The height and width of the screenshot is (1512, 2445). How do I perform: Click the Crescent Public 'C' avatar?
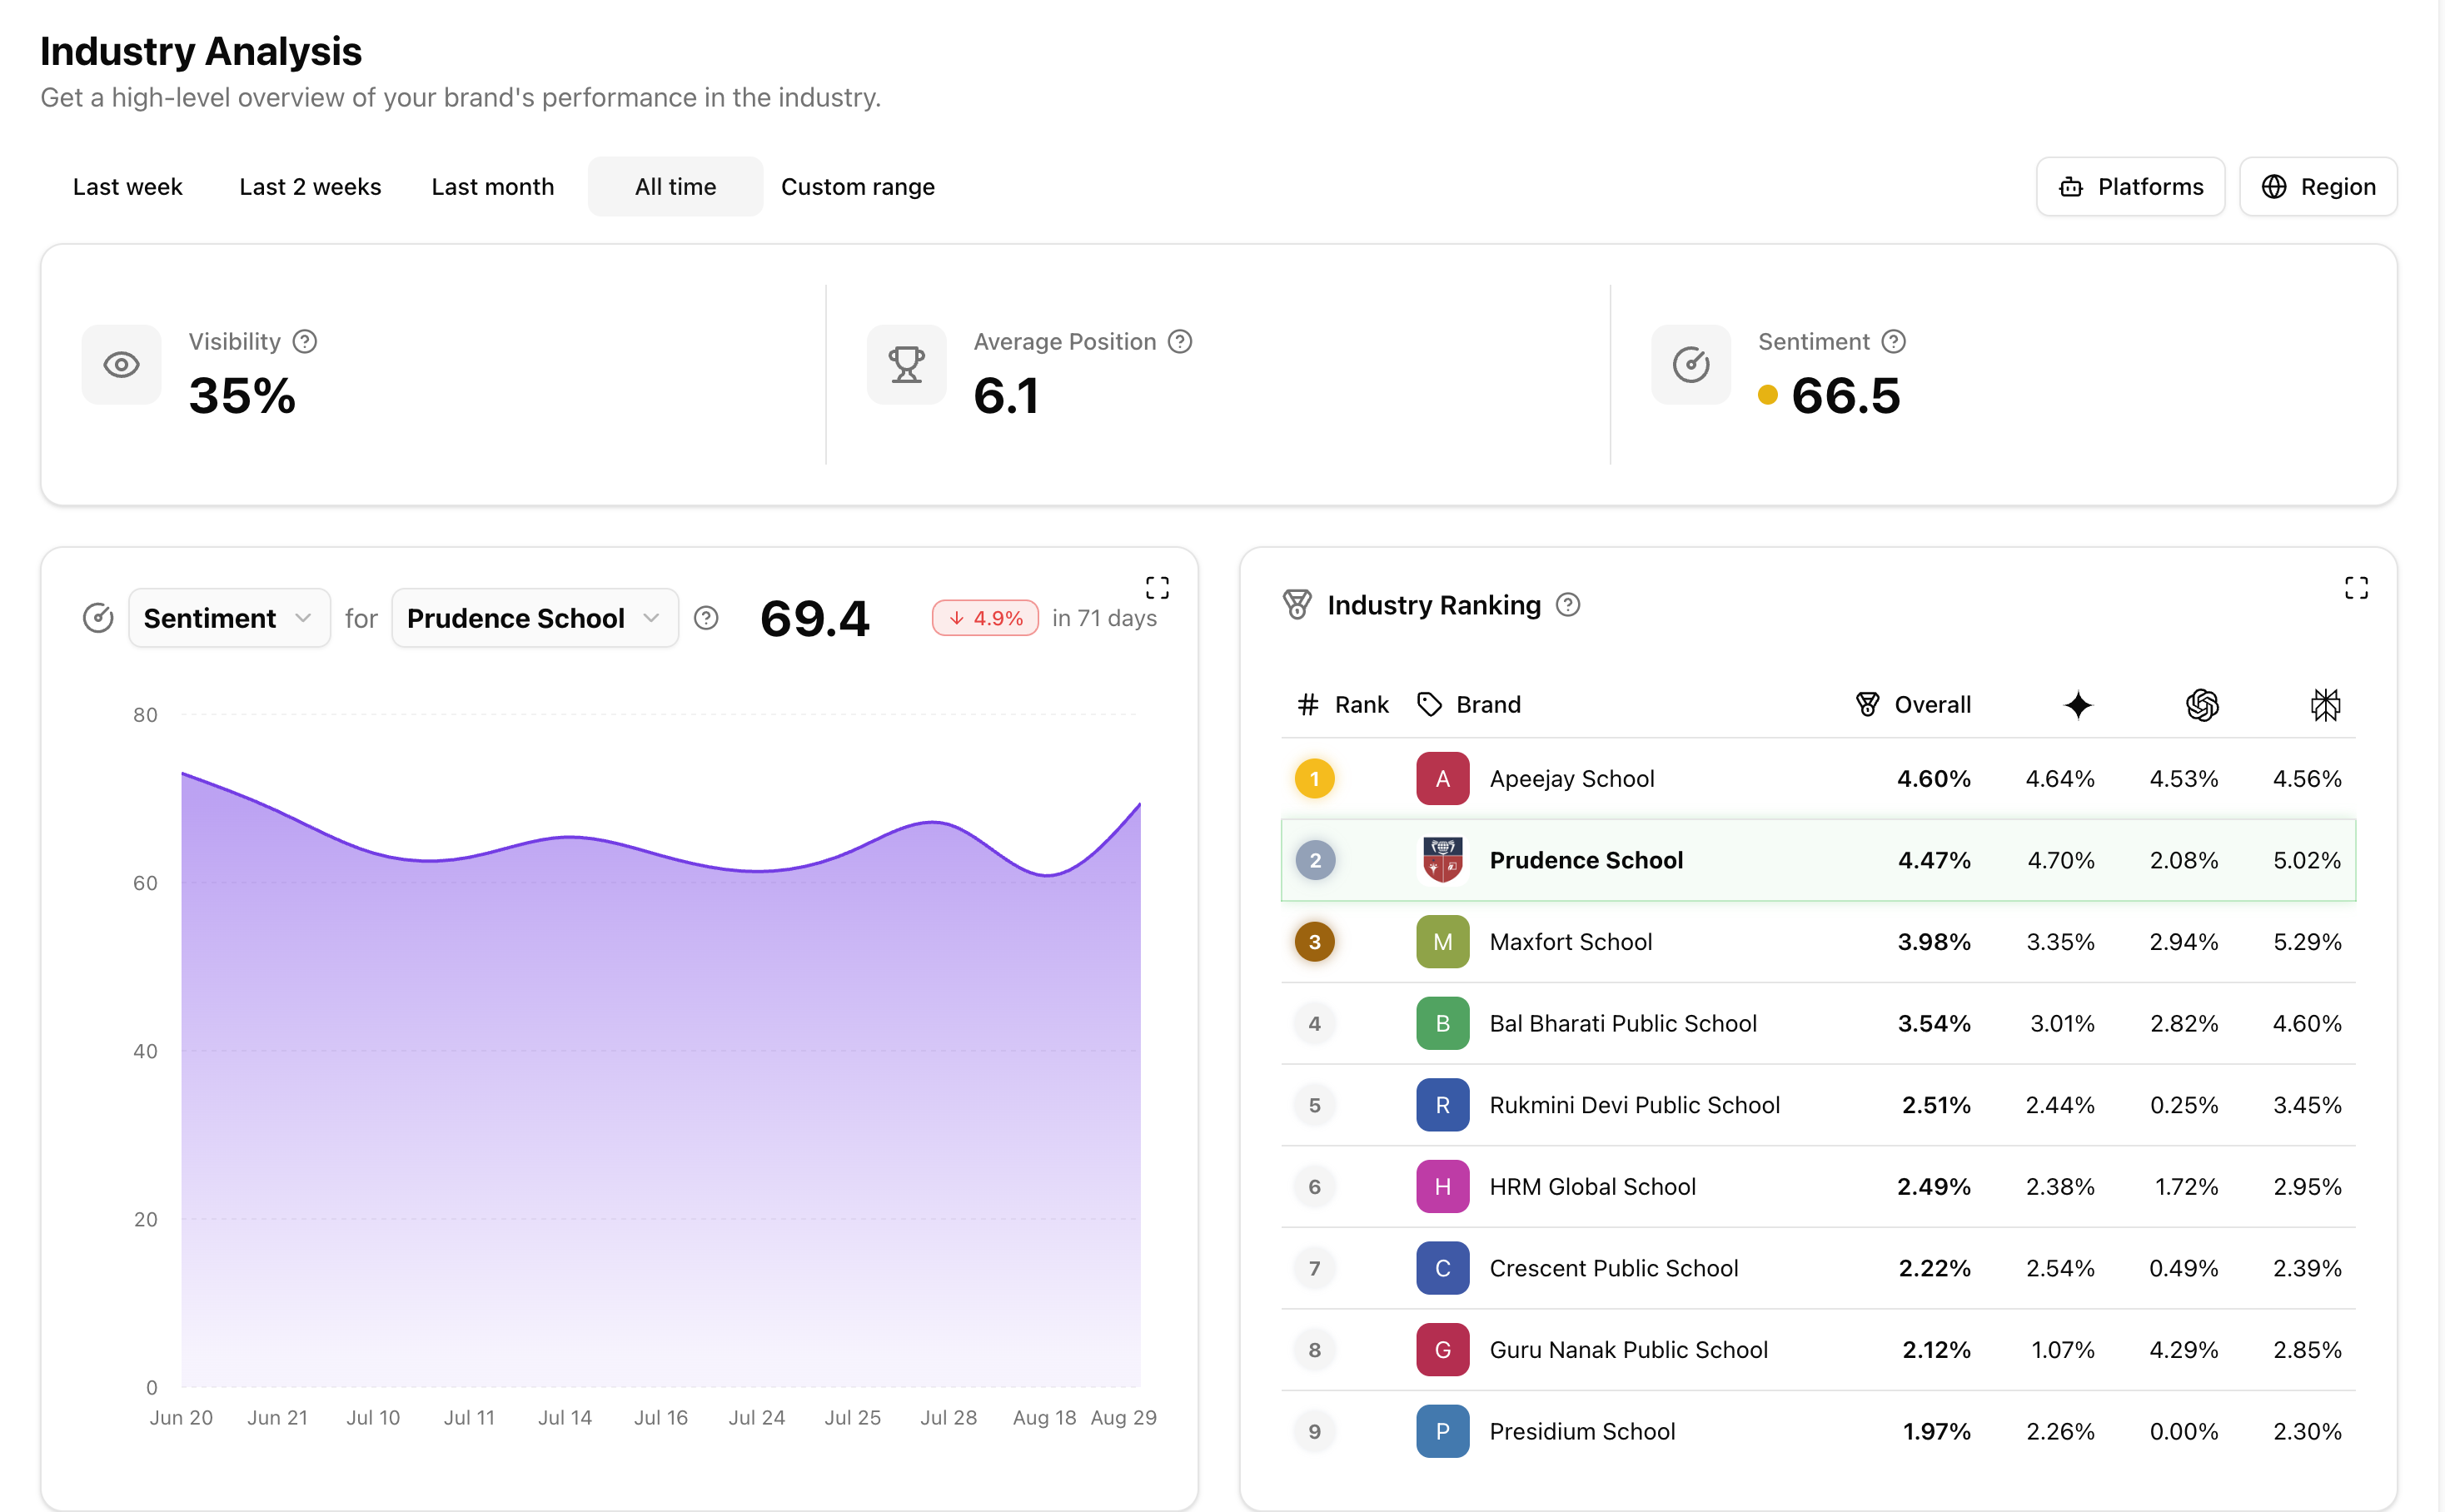[1443, 1268]
